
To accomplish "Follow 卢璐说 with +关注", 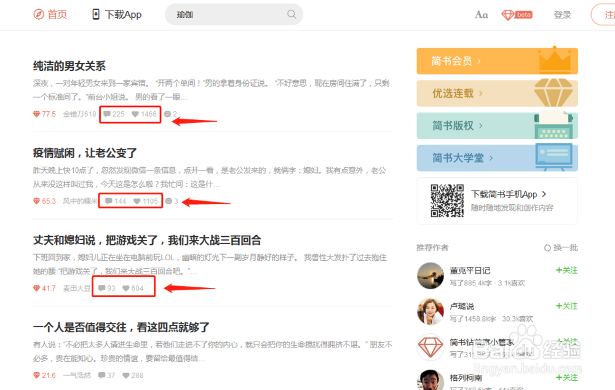I will pyautogui.click(x=567, y=306).
